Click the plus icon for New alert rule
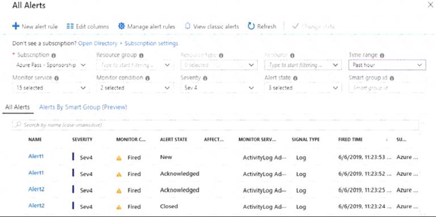The height and width of the screenshot is (217, 436). click(x=16, y=27)
